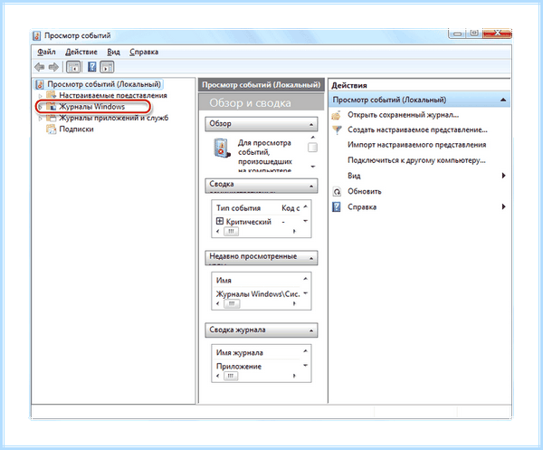543x450 pixels.
Task: Click the overview book icon in 'Обзор'
Action: click(222, 148)
